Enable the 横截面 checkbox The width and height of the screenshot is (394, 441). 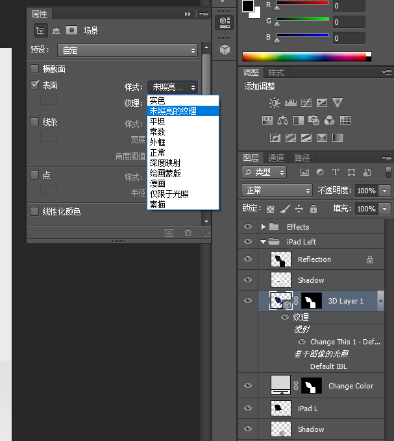click(x=35, y=69)
